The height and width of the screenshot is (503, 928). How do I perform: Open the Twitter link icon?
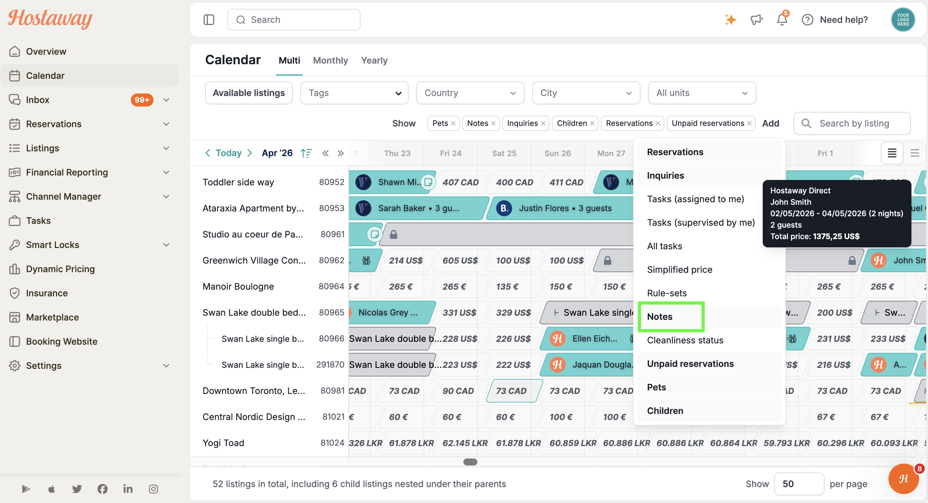pyautogui.click(x=77, y=489)
